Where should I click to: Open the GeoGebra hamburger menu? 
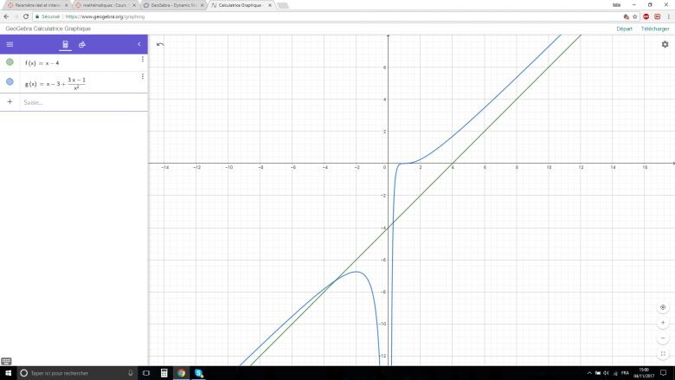coord(10,44)
